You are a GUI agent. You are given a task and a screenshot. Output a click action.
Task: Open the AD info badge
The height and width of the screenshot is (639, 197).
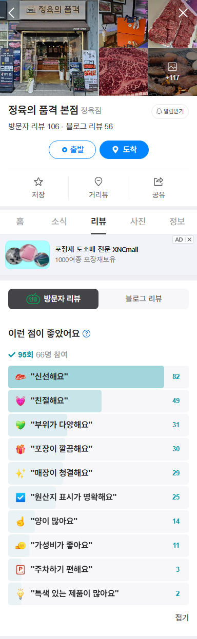179,239
